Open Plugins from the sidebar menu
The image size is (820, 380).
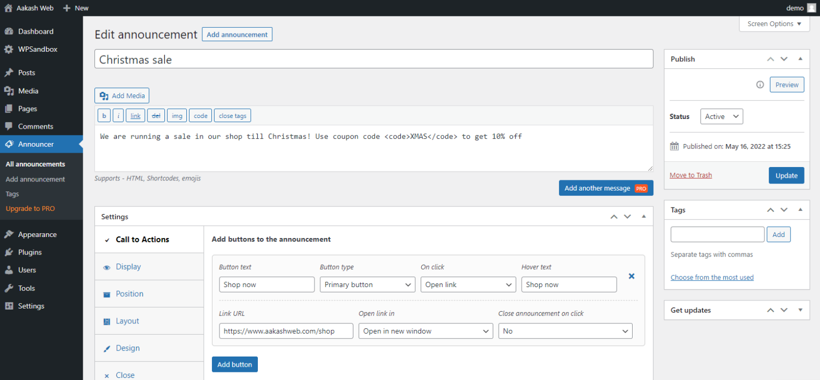click(x=29, y=252)
